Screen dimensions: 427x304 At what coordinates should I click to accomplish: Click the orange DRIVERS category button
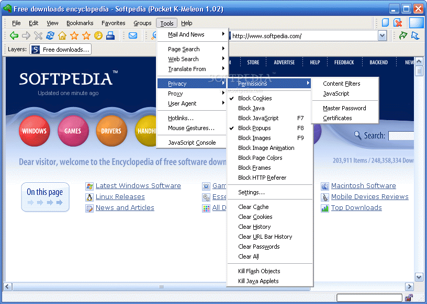[x=111, y=131]
